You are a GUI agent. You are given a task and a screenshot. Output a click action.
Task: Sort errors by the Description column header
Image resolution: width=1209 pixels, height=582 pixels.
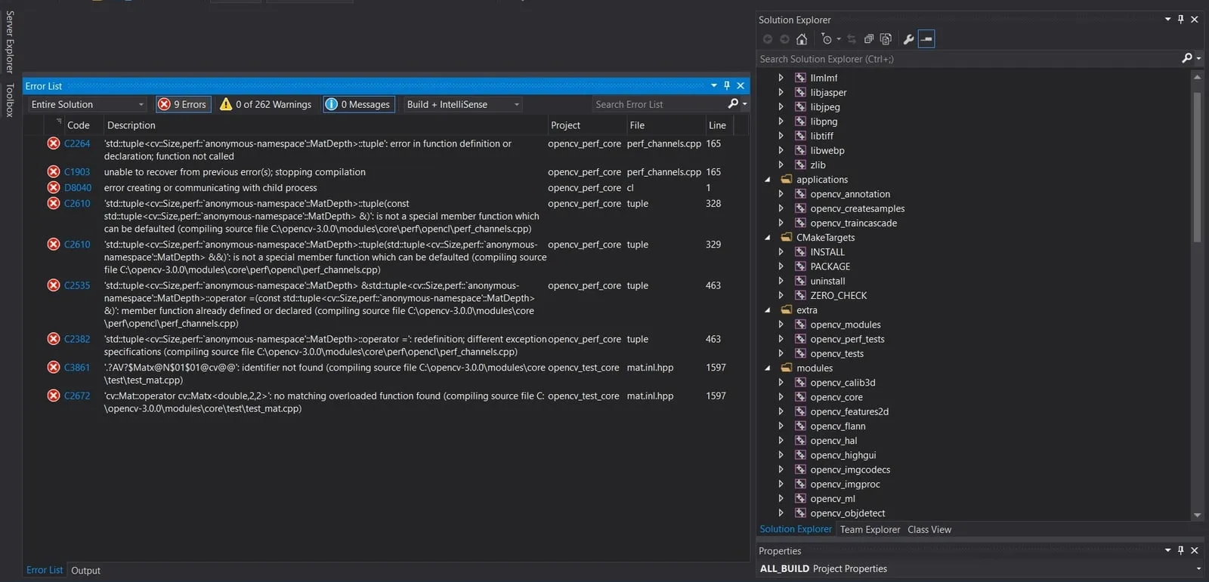tap(324, 125)
